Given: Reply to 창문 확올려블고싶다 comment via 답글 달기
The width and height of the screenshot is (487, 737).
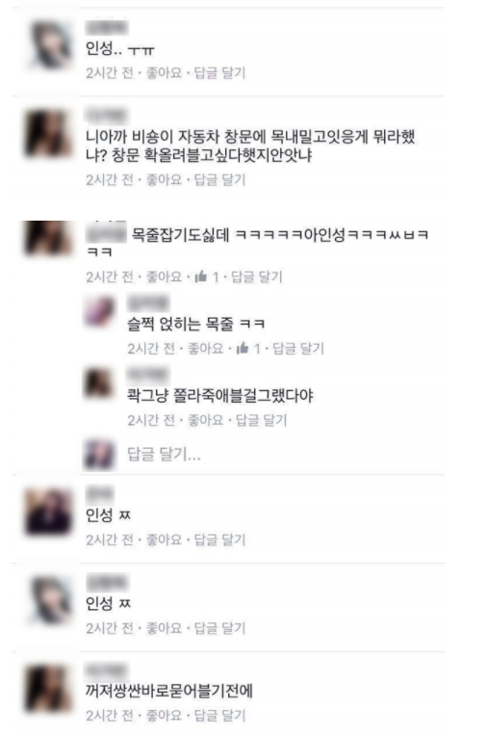Looking at the screenshot, I should [219, 179].
